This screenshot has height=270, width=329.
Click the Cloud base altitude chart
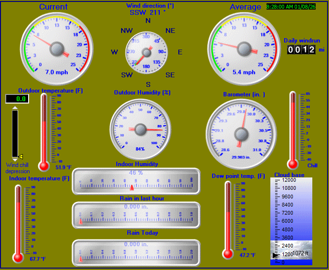(x=291, y=220)
